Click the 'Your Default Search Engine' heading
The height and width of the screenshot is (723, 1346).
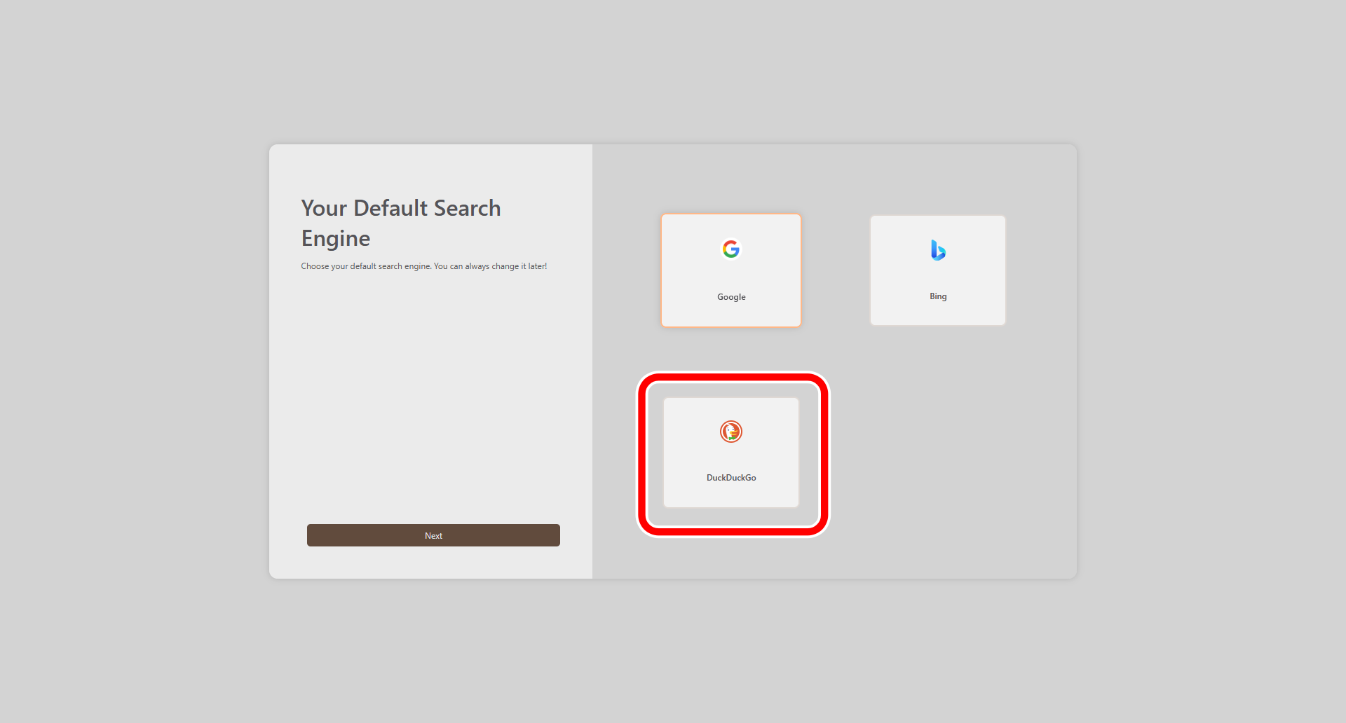coord(401,223)
